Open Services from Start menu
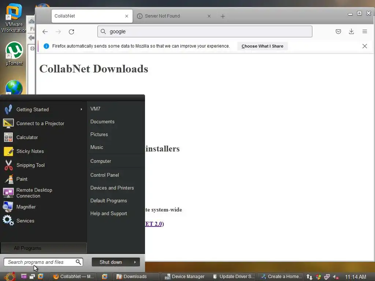Image resolution: width=375 pixels, height=281 pixels. [43, 221]
